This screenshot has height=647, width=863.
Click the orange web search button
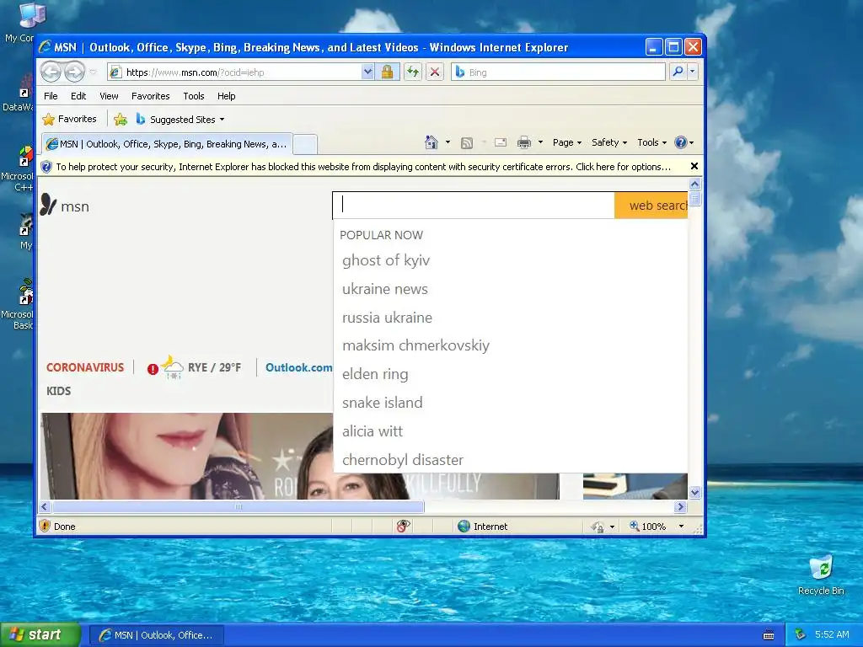[651, 206]
